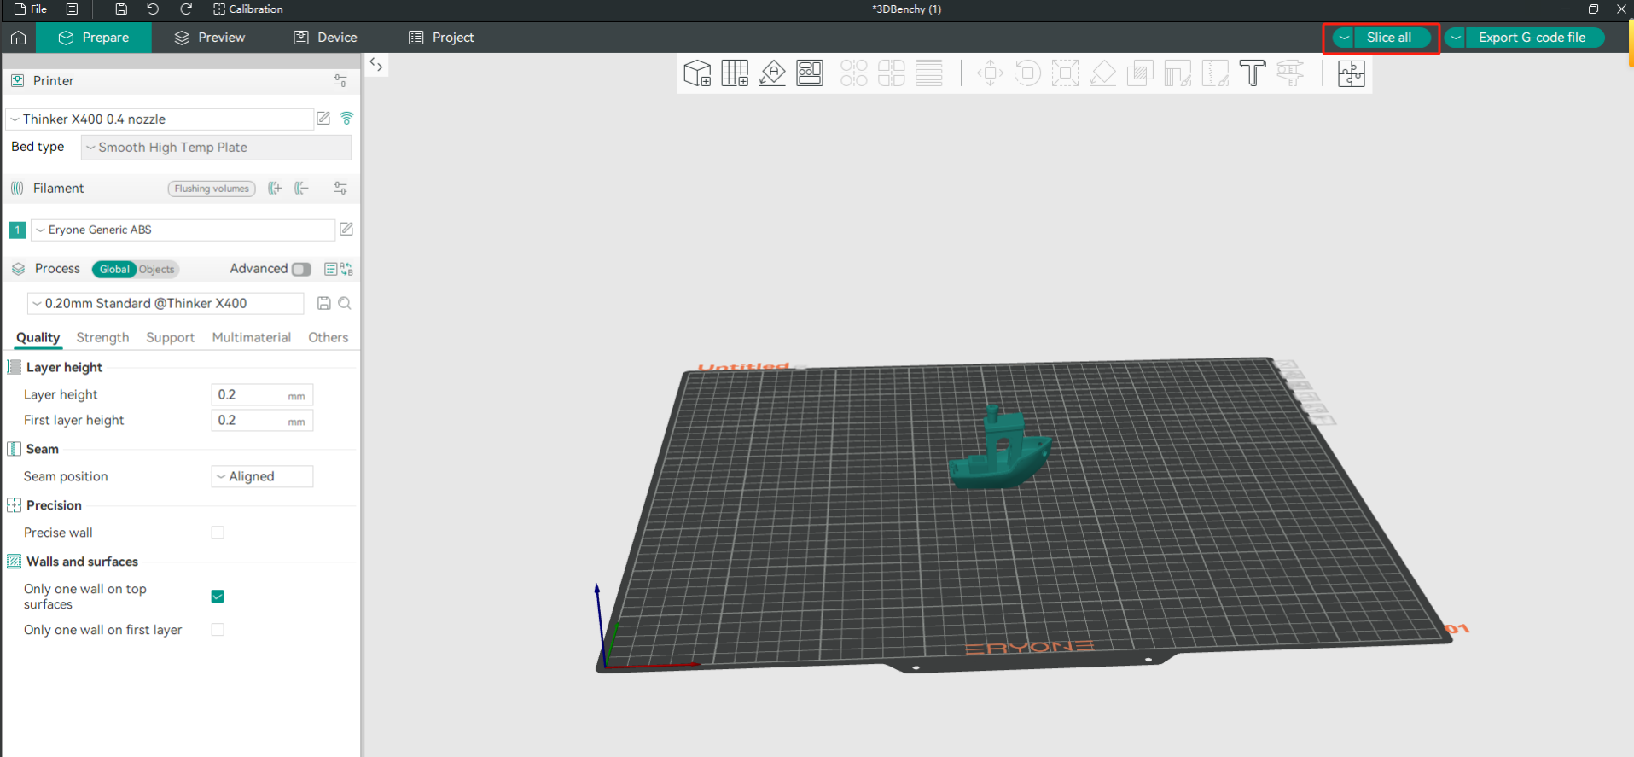Save the process preset with disk icon
Image resolution: width=1634 pixels, height=757 pixels.
324,303
